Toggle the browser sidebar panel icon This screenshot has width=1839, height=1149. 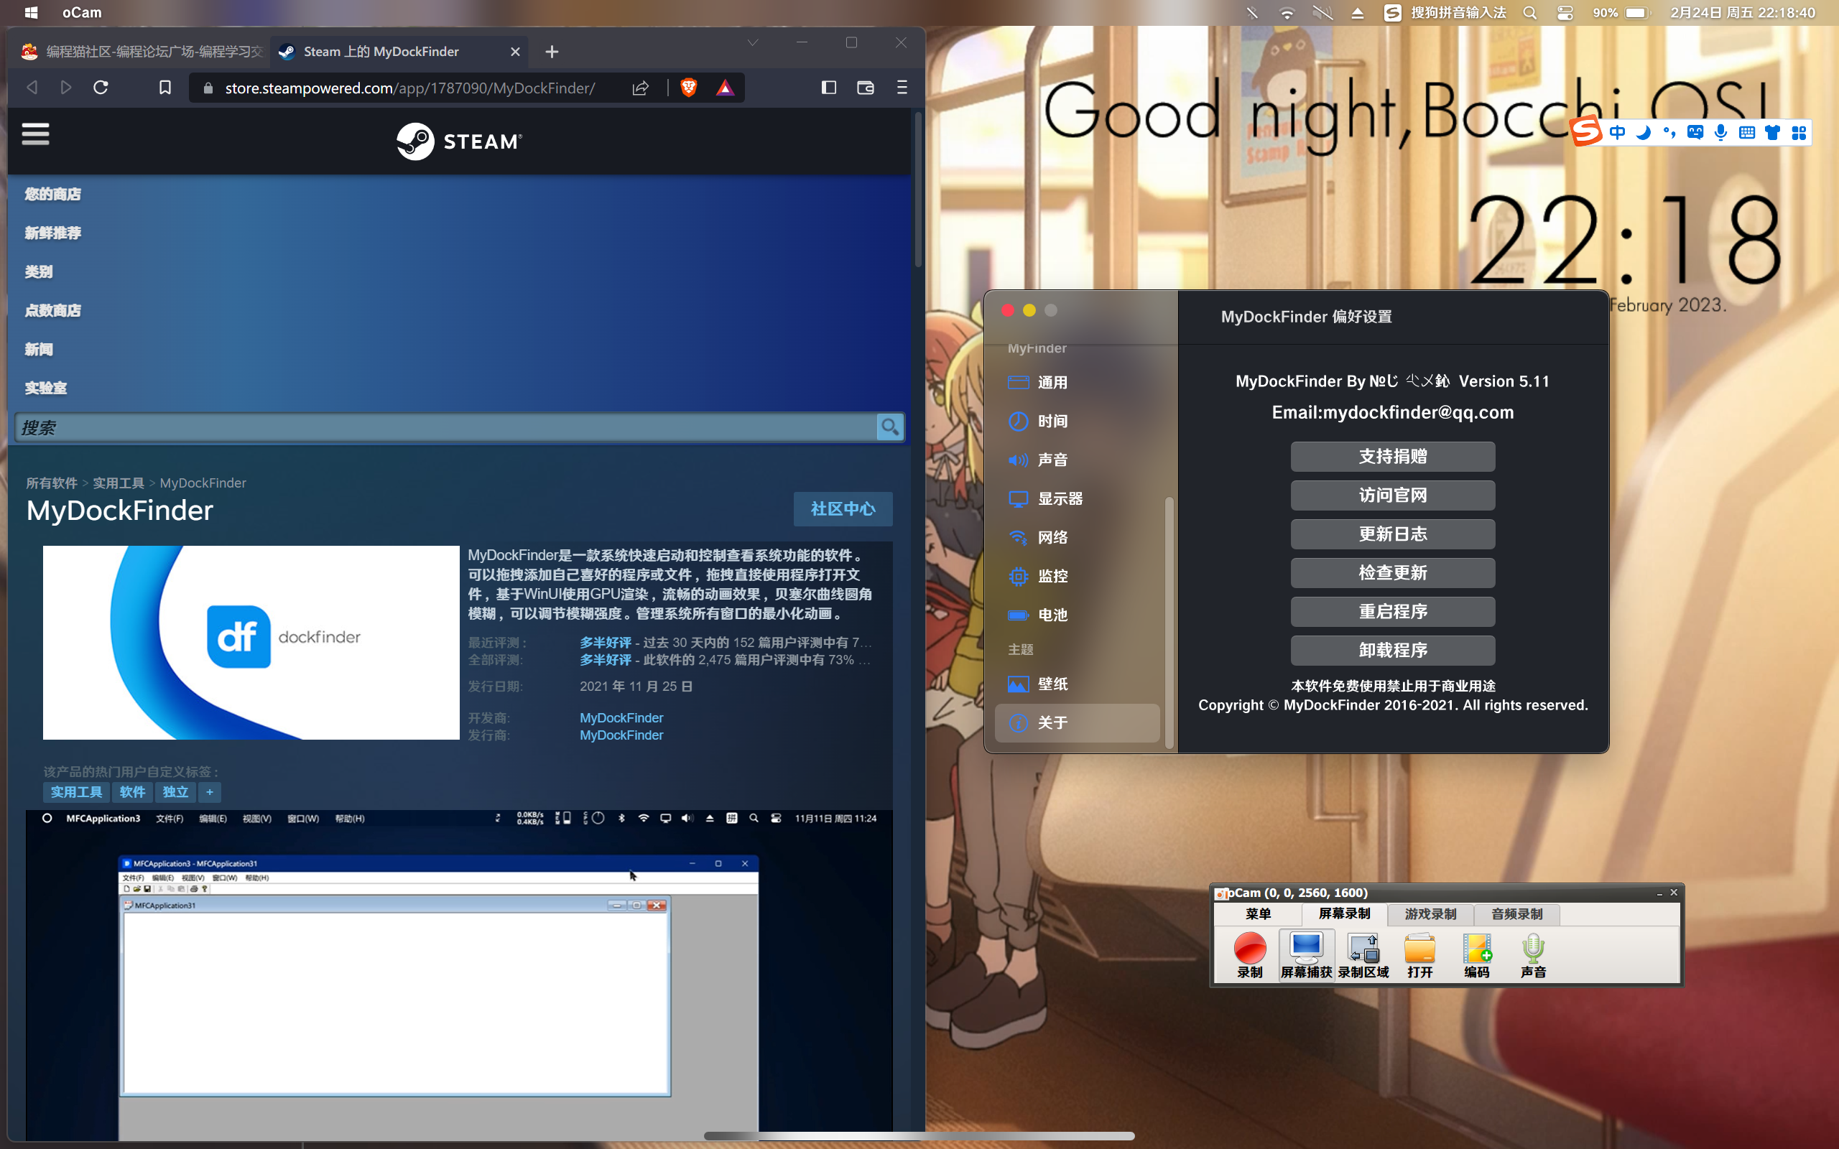coord(829,88)
